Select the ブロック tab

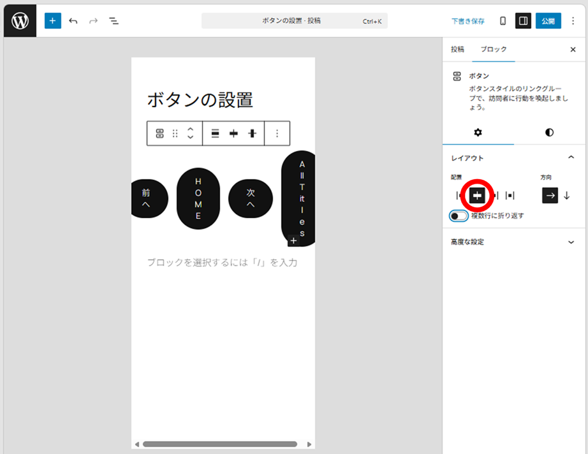tap(493, 49)
